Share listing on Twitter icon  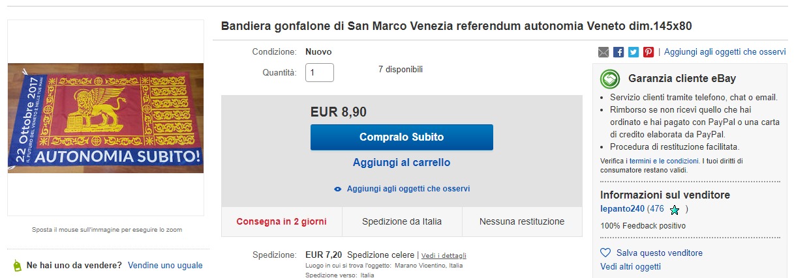pos(634,52)
